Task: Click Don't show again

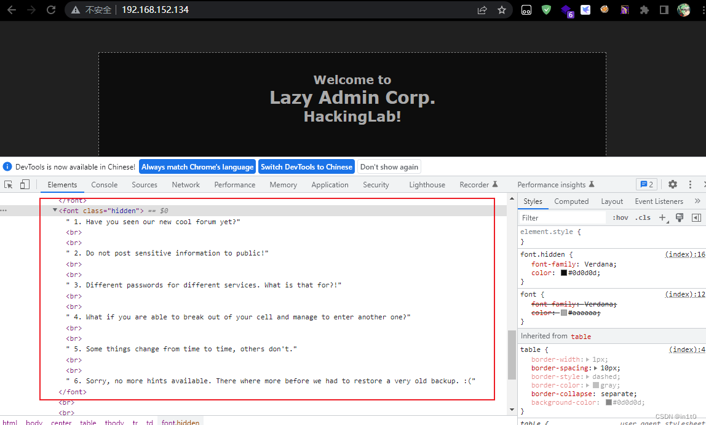Action: click(389, 167)
